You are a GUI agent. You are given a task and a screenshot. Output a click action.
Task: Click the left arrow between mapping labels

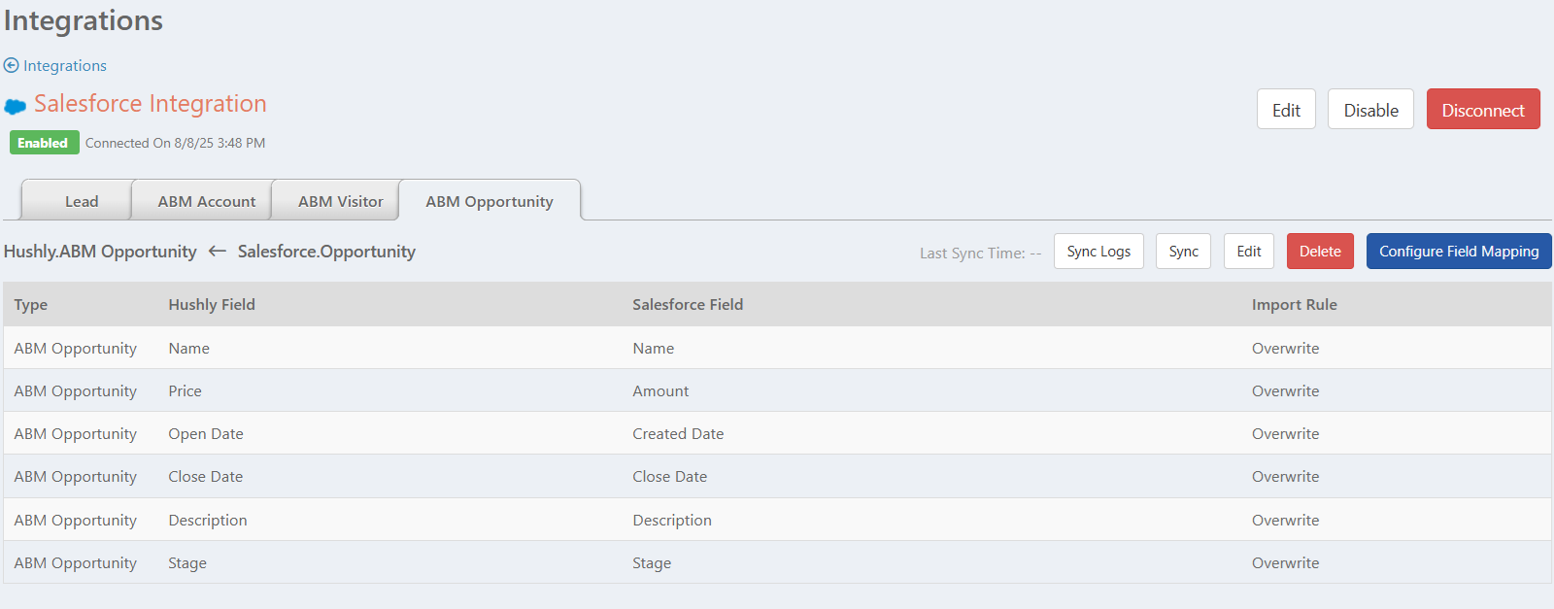[218, 251]
